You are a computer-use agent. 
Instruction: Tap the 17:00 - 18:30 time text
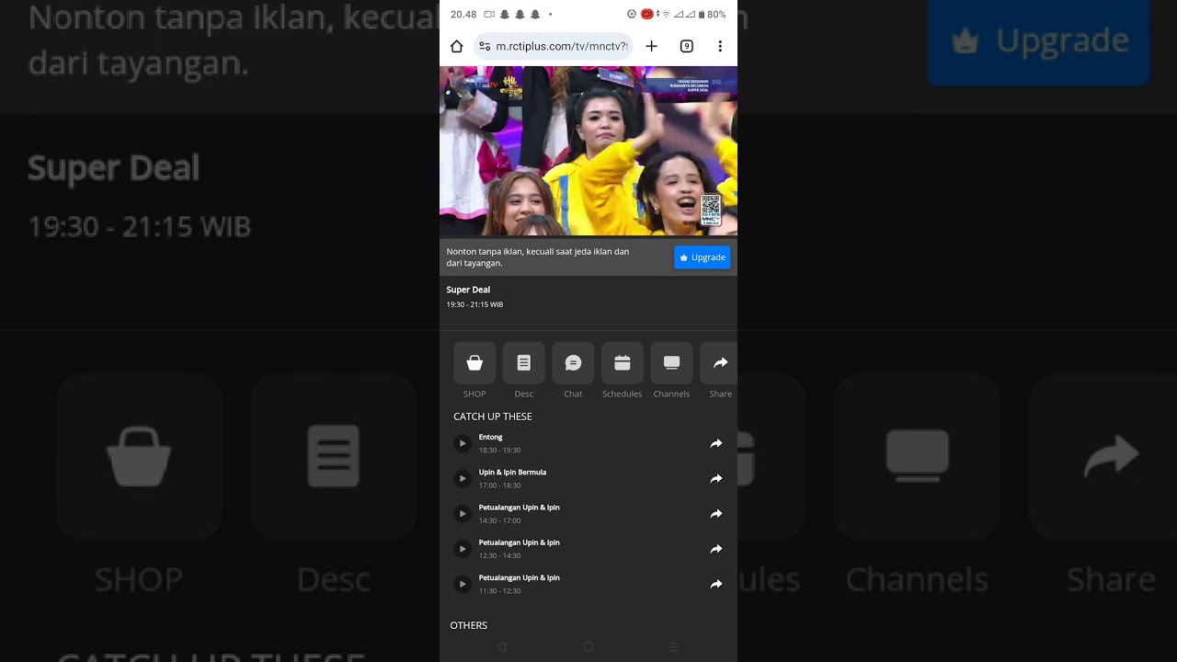[499, 485]
